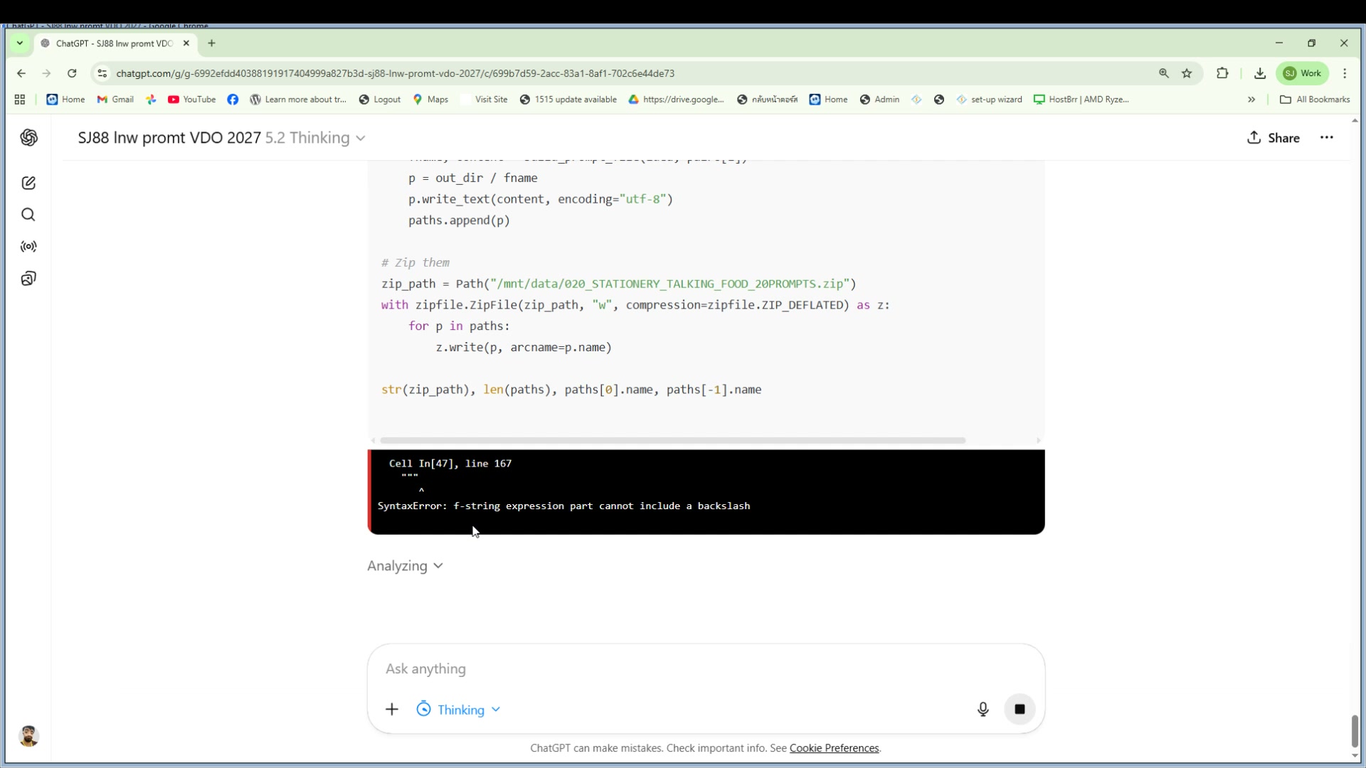Image resolution: width=1366 pixels, height=768 pixels.
Task: Open the YouTube bookmark
Action: pyautogui.click(x=191, y=100)
